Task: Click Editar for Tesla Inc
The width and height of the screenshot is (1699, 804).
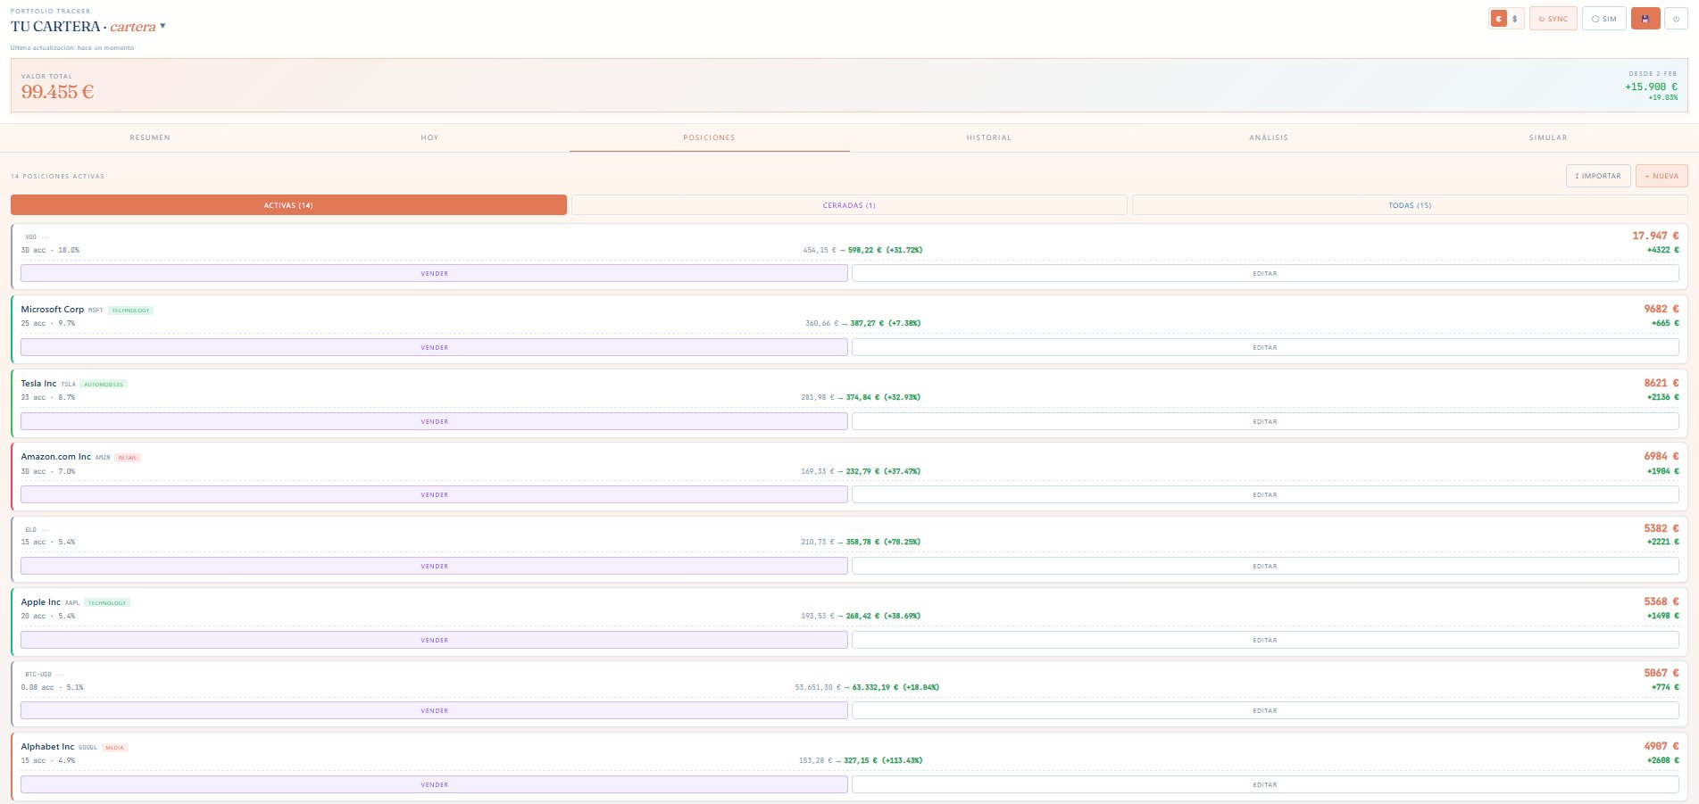Action: (1265, 421)
